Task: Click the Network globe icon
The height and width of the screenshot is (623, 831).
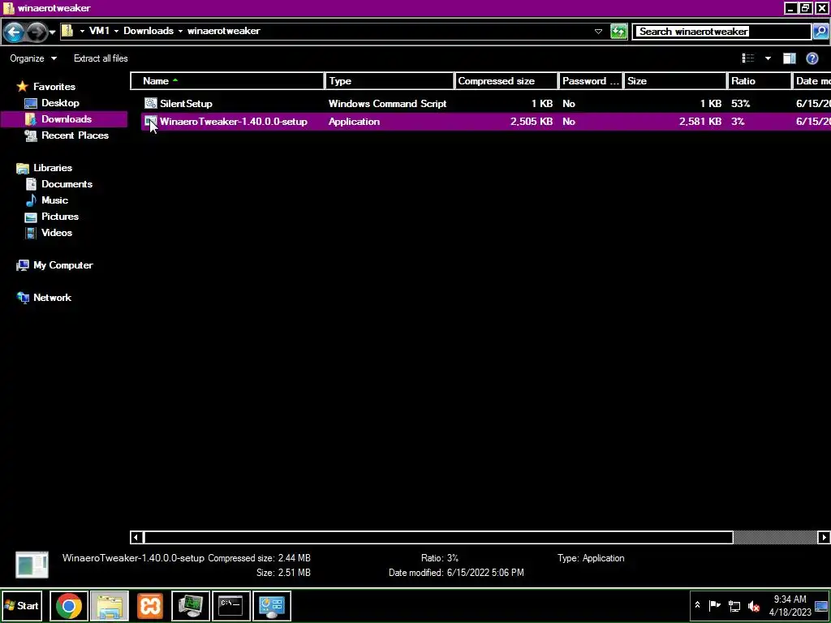Action: [x=22, y=297]
